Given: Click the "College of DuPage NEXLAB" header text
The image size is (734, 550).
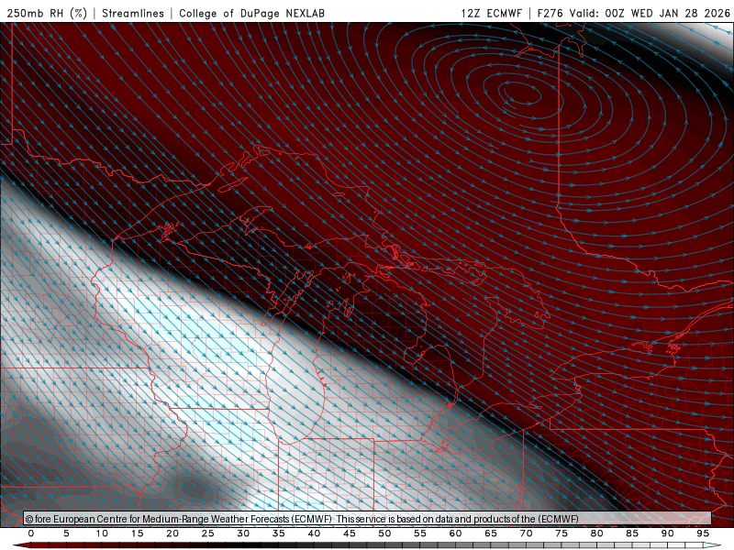Looking at the screenshot, I should [251, 13].
